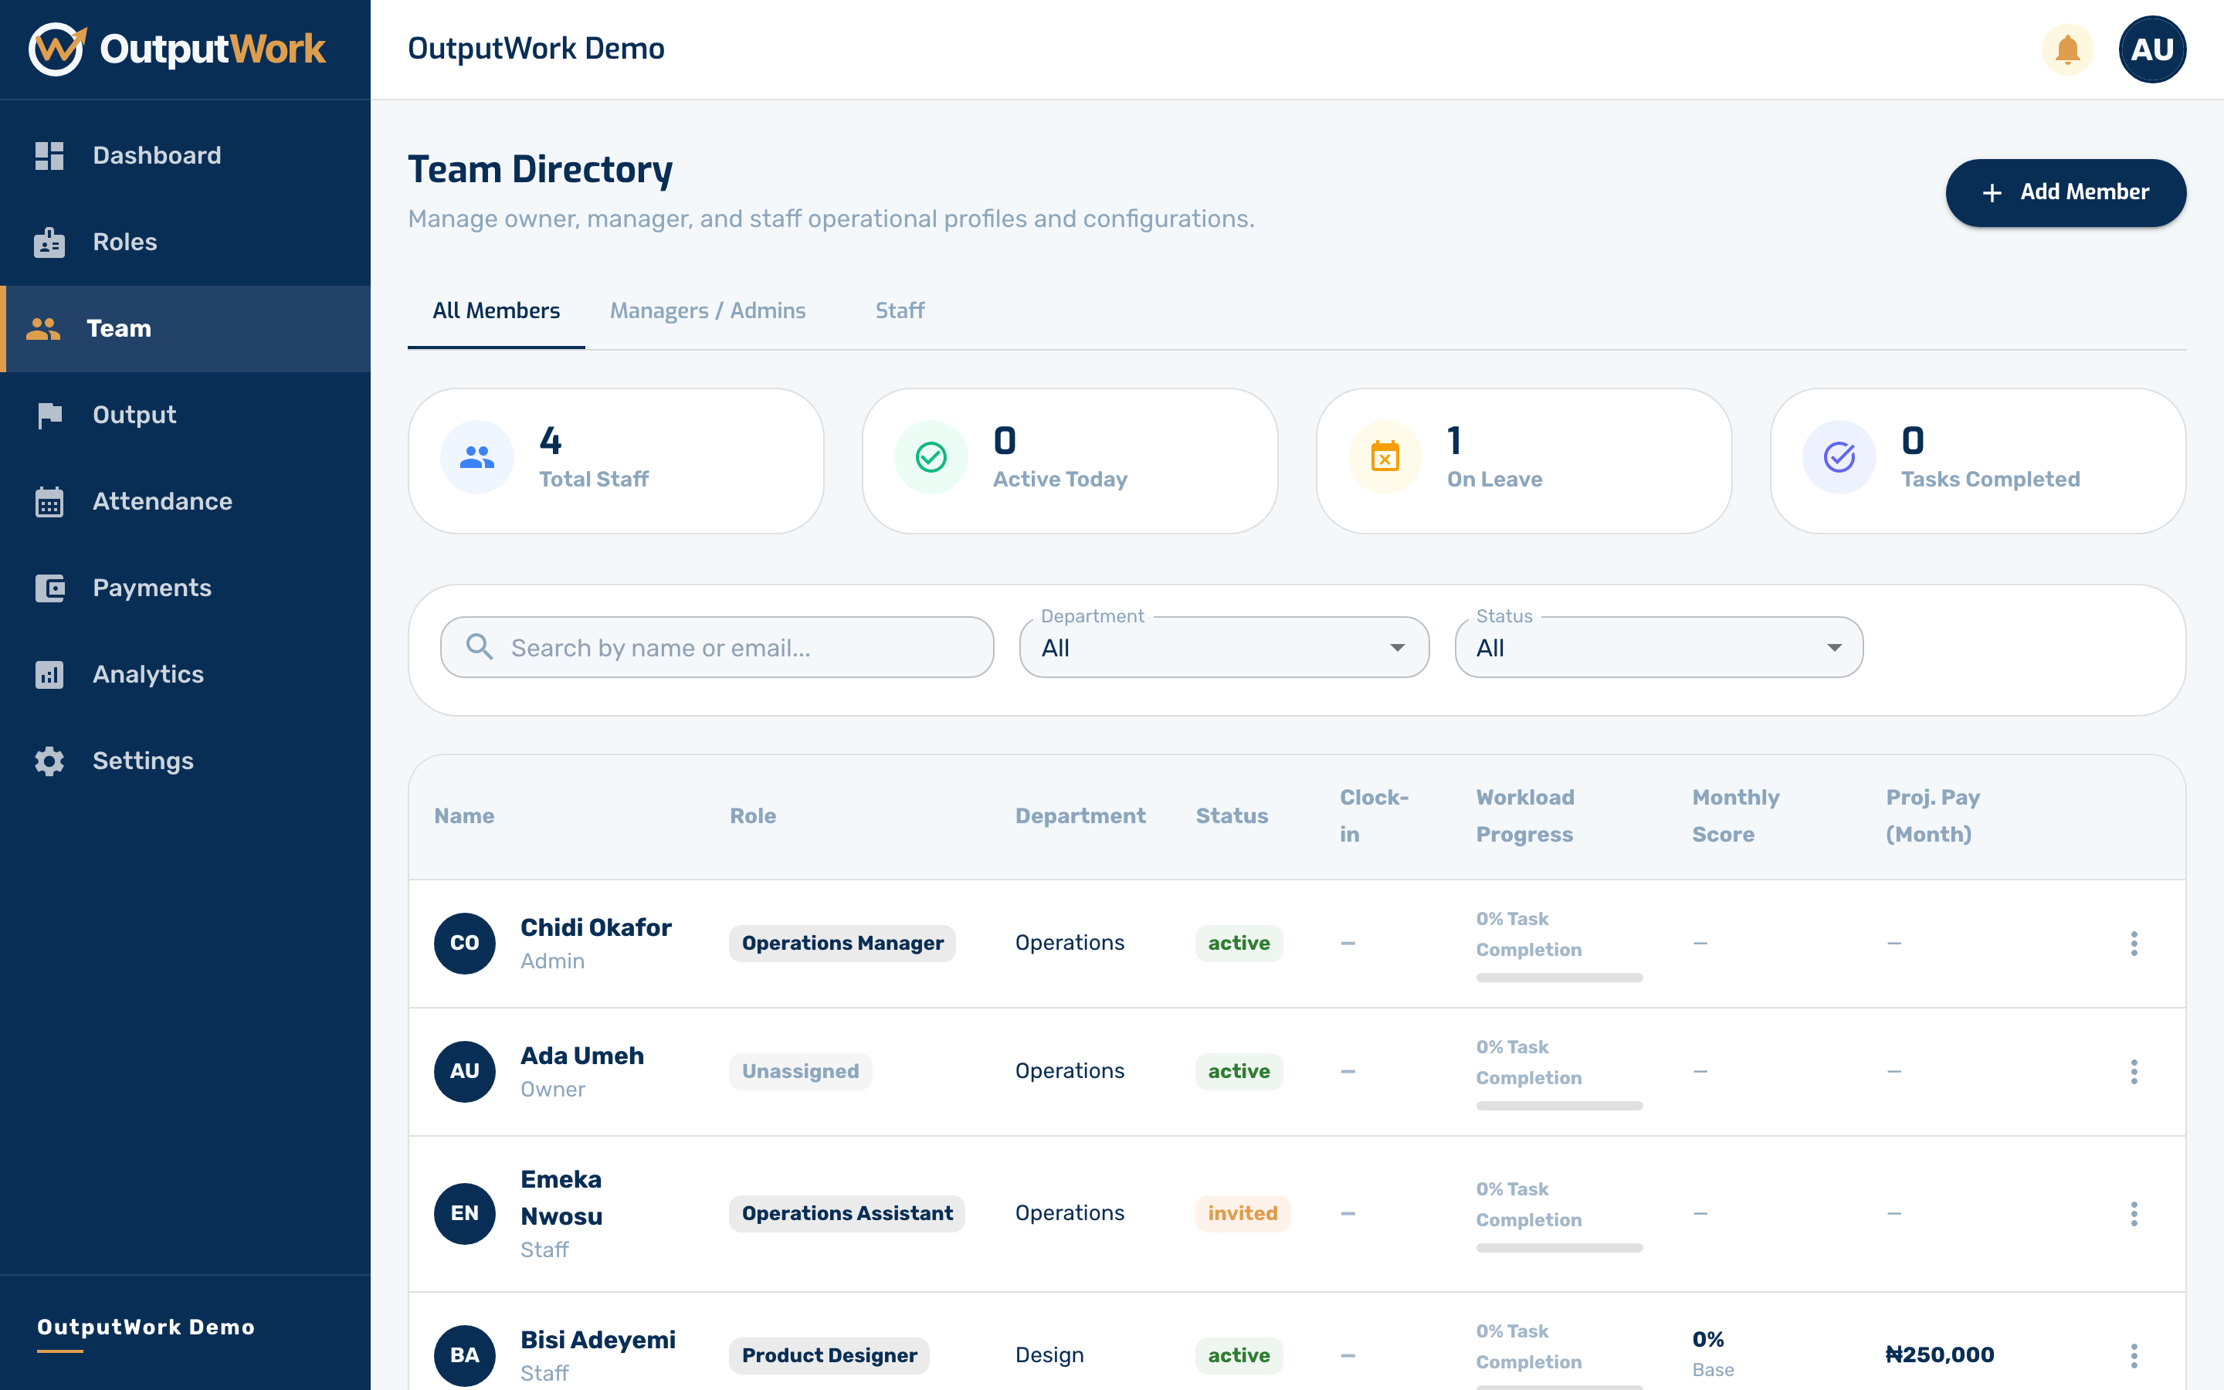Click the search magnifier icon
Screen dimensions: 2224x1390
click(479, 646)
